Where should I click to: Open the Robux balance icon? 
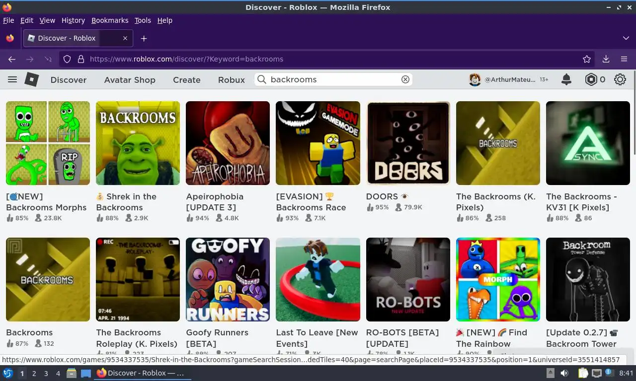click(x=591, y=79)
